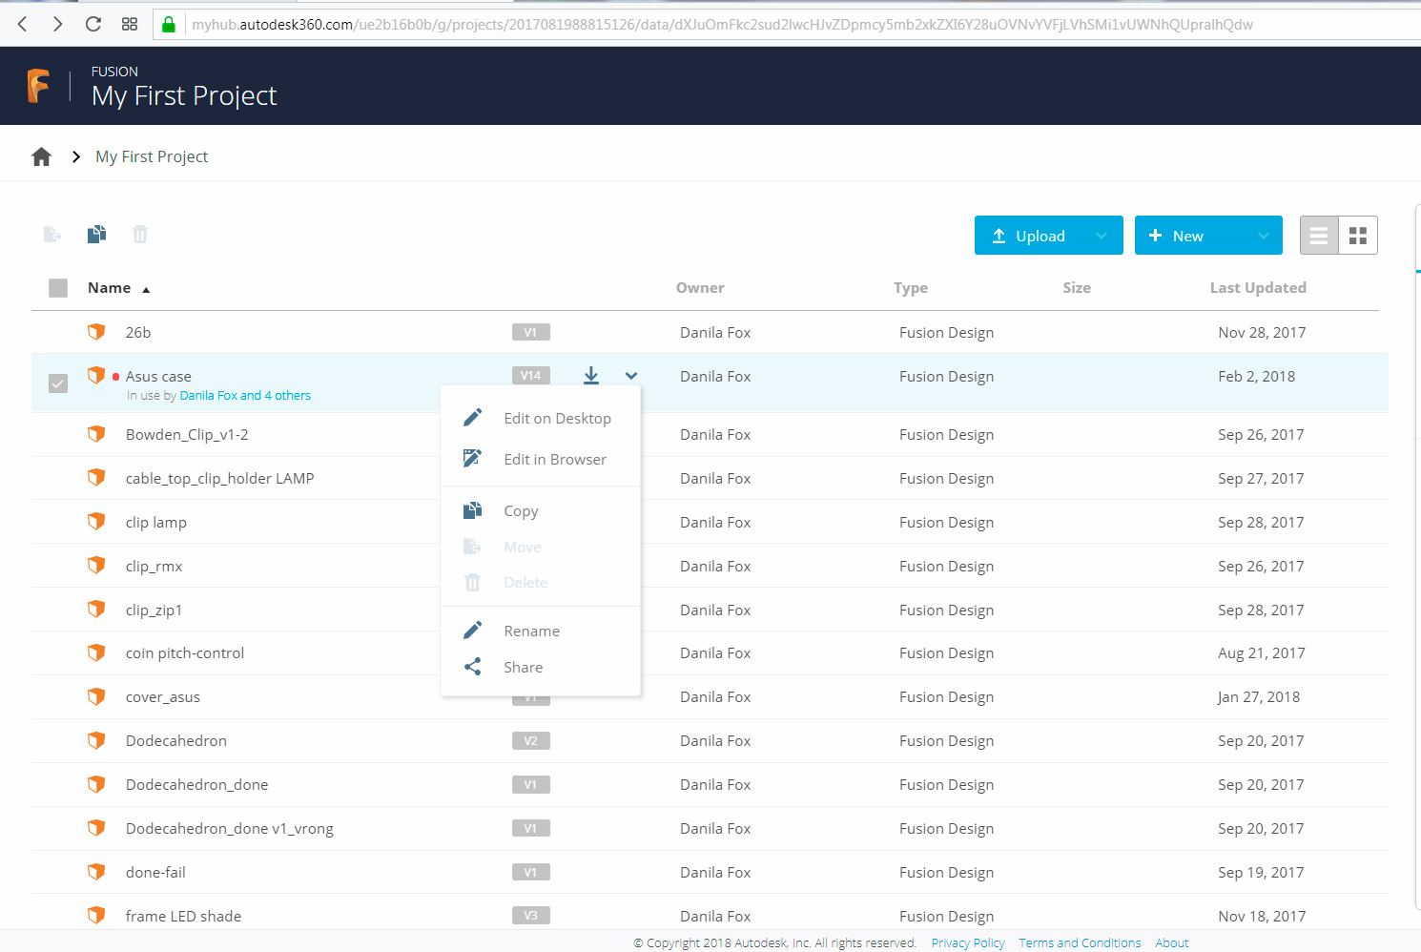Click the Bowden_Clip_v1-2 file icon
The height and width of the screenshot is (952, 1421).
[96, 434]
